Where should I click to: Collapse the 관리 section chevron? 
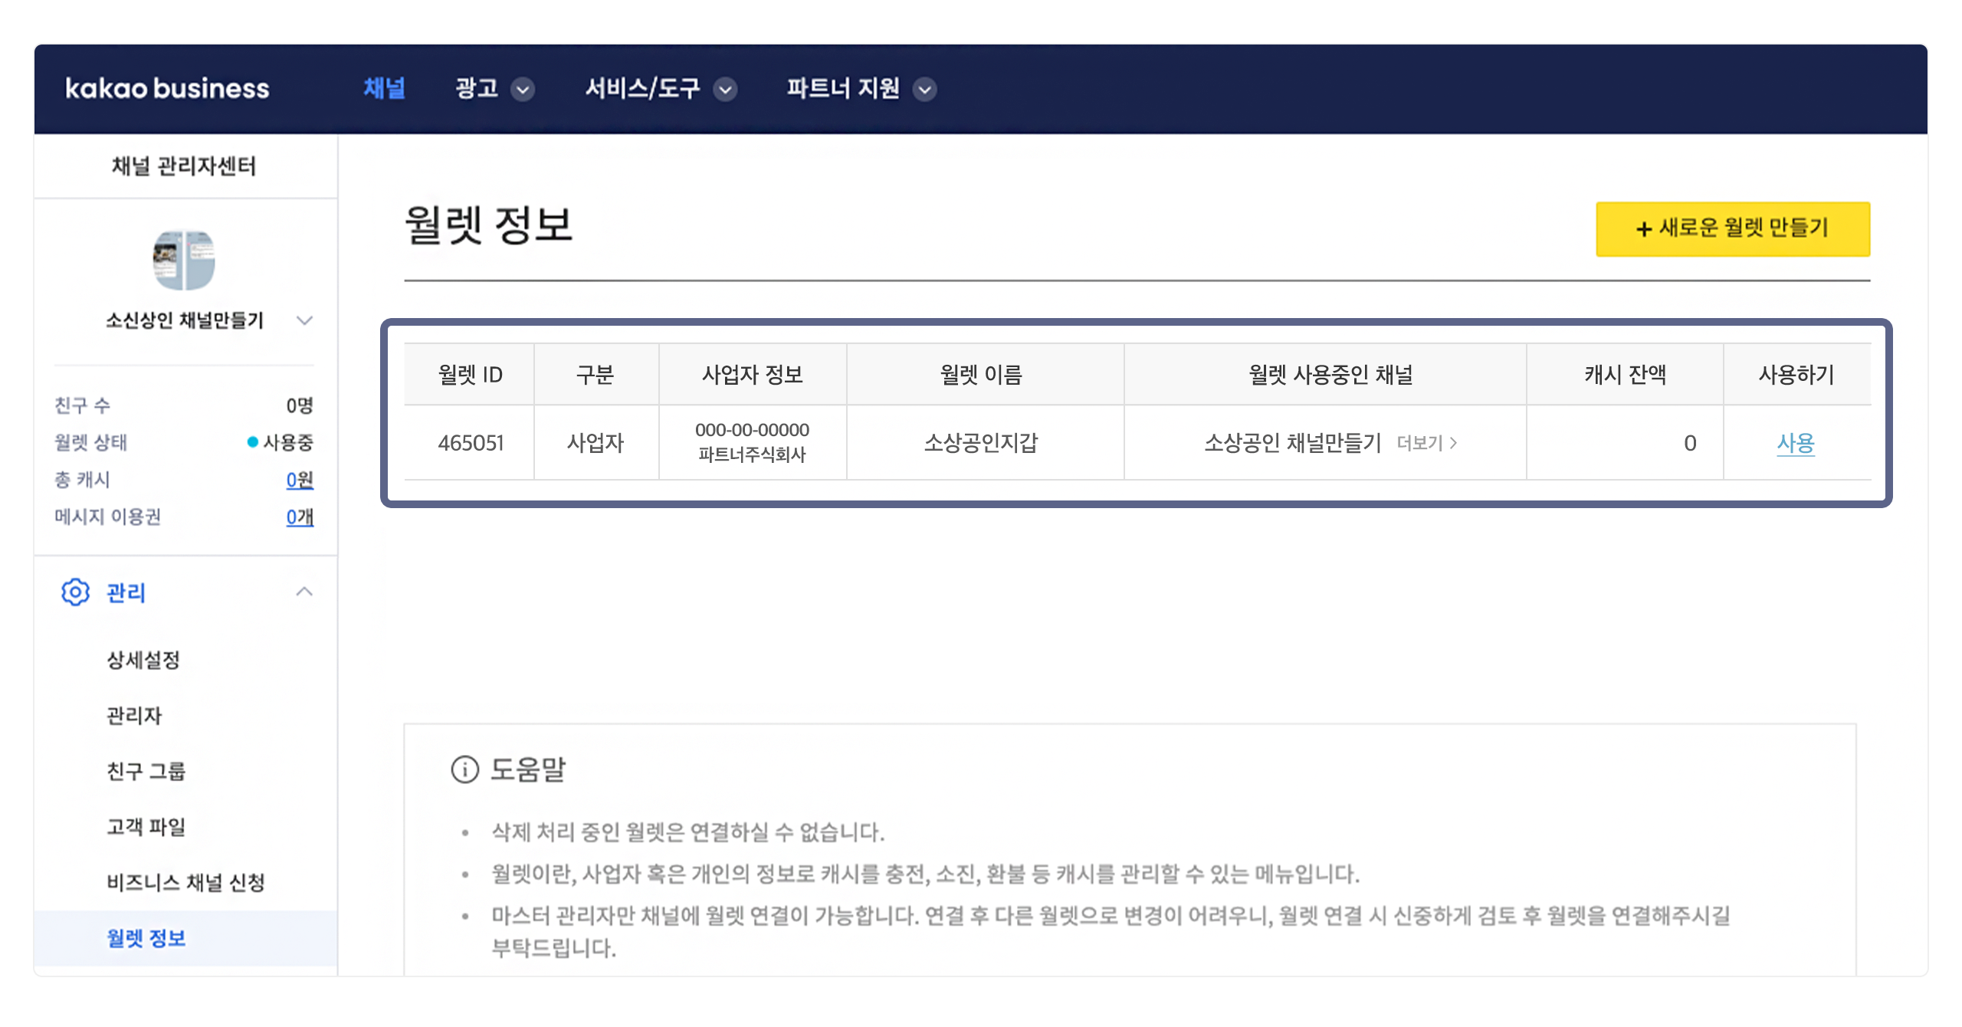pyautogui.click(x=304, y=592)
